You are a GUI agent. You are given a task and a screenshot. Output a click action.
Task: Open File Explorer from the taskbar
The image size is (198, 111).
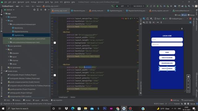pos(85,109)
